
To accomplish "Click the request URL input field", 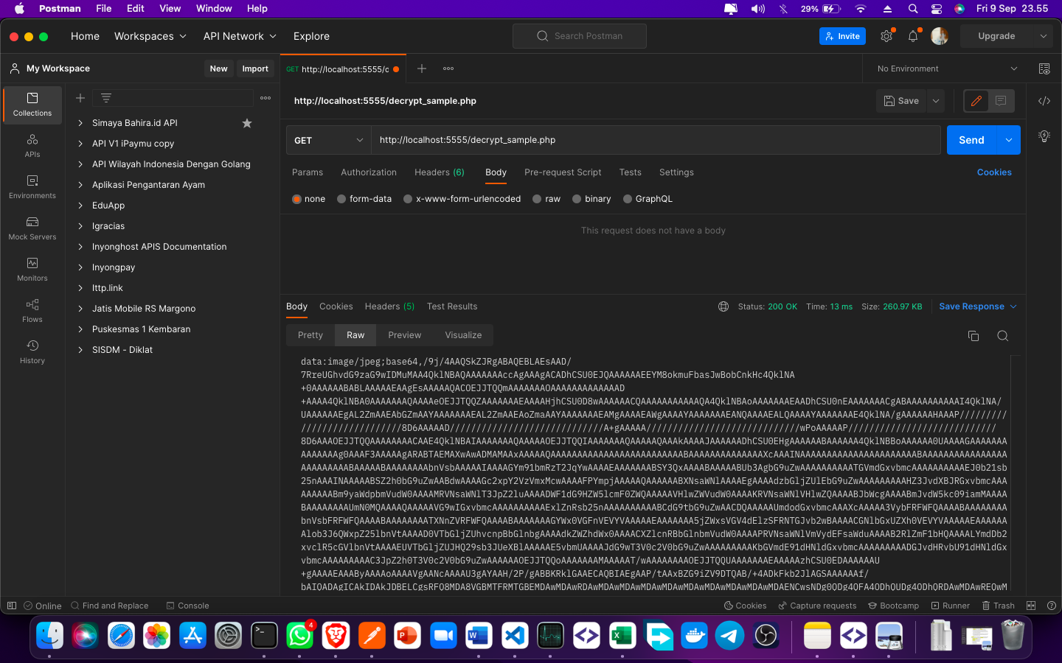I will pyautogui.click(x=656, y=140).
